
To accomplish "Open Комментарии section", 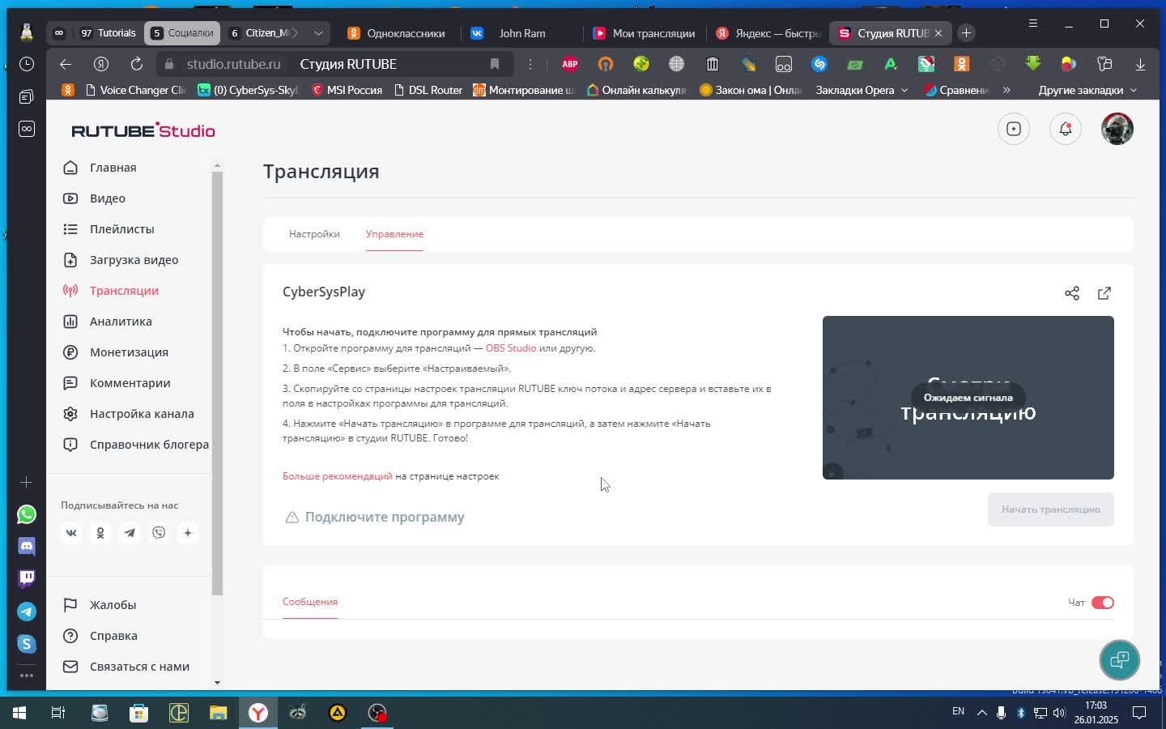I will click(x=117, y=383).
